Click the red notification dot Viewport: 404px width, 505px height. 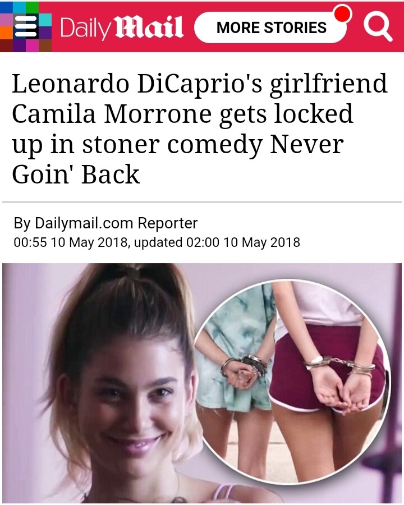click(x=342, y=14)
